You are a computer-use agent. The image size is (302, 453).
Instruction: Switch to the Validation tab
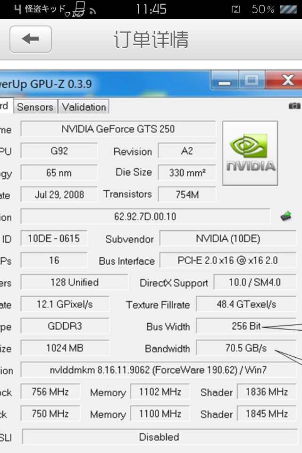(84, 107)
